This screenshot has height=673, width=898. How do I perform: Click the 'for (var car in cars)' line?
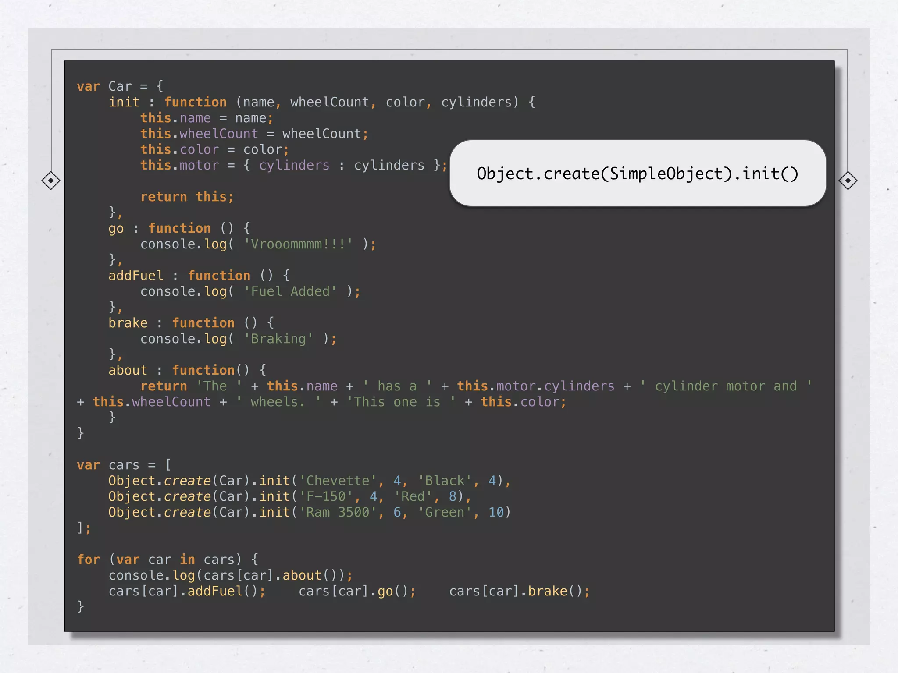coord(167,560)
